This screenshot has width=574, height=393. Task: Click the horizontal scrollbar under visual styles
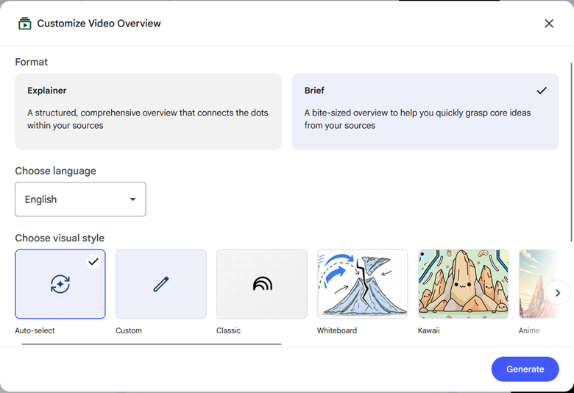[152, 344]
